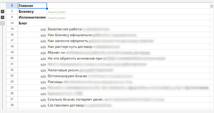Click b2b tag in row 18
Screen dimensions: 214x113
[43, 47]
